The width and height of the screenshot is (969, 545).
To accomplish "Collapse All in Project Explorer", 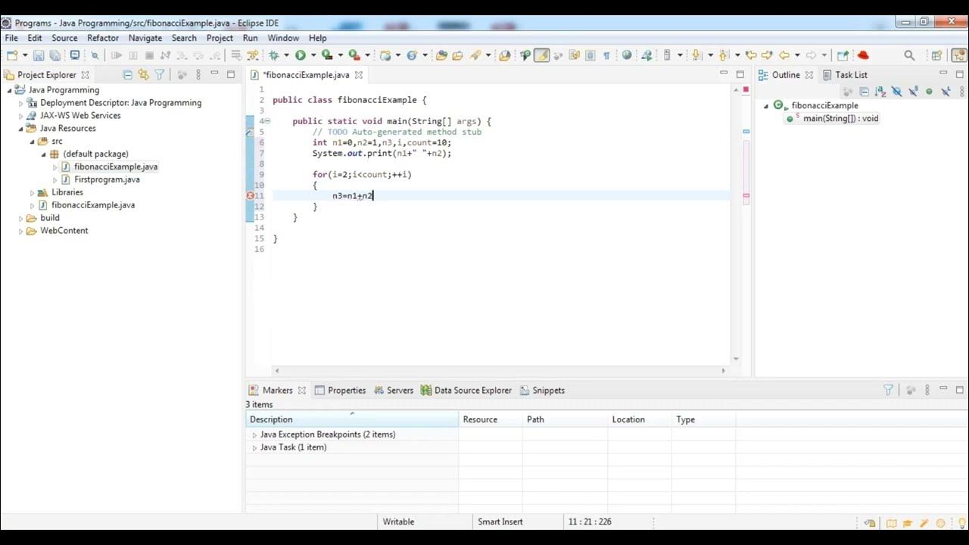I will coord(127,74).
